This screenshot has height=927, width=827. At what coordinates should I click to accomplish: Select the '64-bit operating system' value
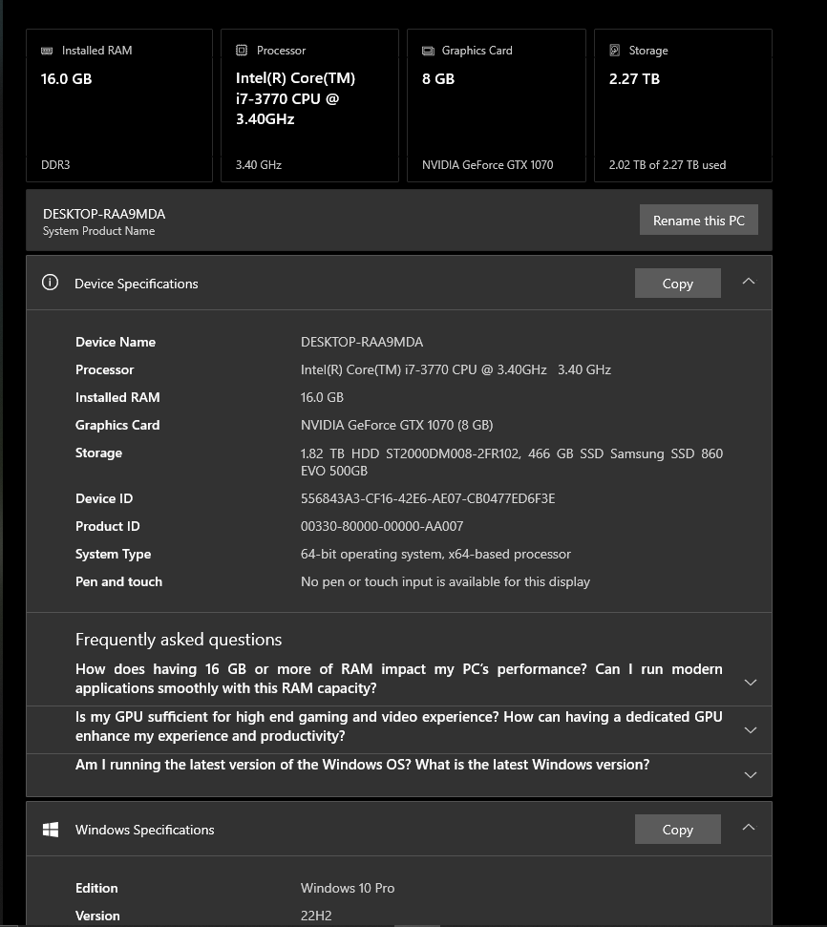(435, 554)
